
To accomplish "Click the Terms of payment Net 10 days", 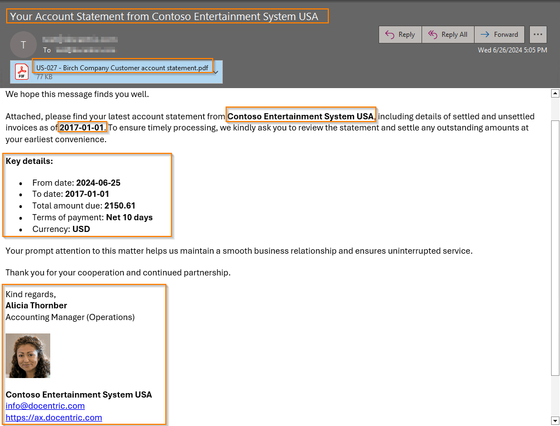I will point(93,217).
